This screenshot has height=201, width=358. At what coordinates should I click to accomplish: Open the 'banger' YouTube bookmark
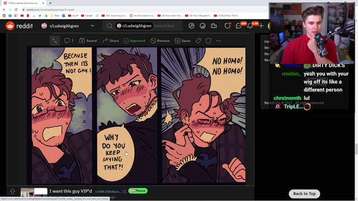(87, 16)
